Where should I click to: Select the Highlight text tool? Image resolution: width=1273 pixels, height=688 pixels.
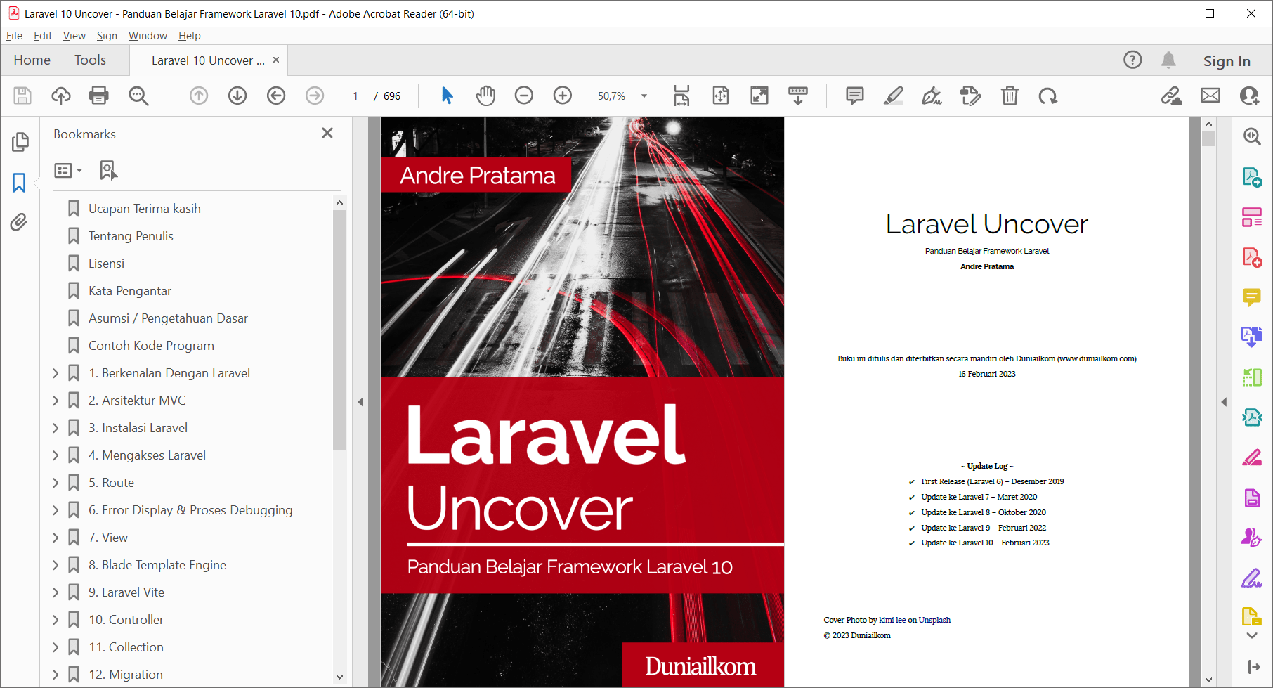894,96
